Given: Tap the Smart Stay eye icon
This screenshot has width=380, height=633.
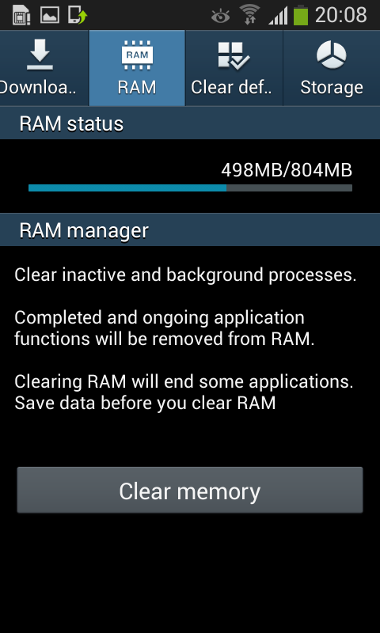Looking at the screenshot, I should pos(221,16).
